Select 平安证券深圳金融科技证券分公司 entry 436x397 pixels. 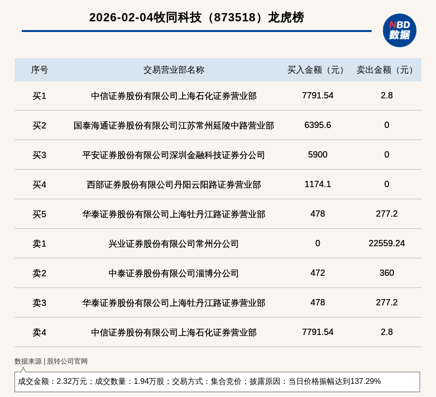click(x=173, y=155)
